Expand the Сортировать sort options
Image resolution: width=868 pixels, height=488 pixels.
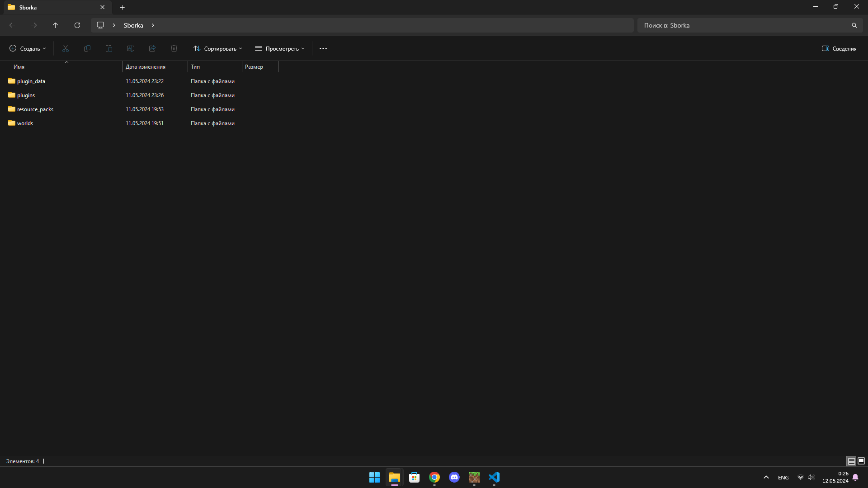click(x=218, y=48)
